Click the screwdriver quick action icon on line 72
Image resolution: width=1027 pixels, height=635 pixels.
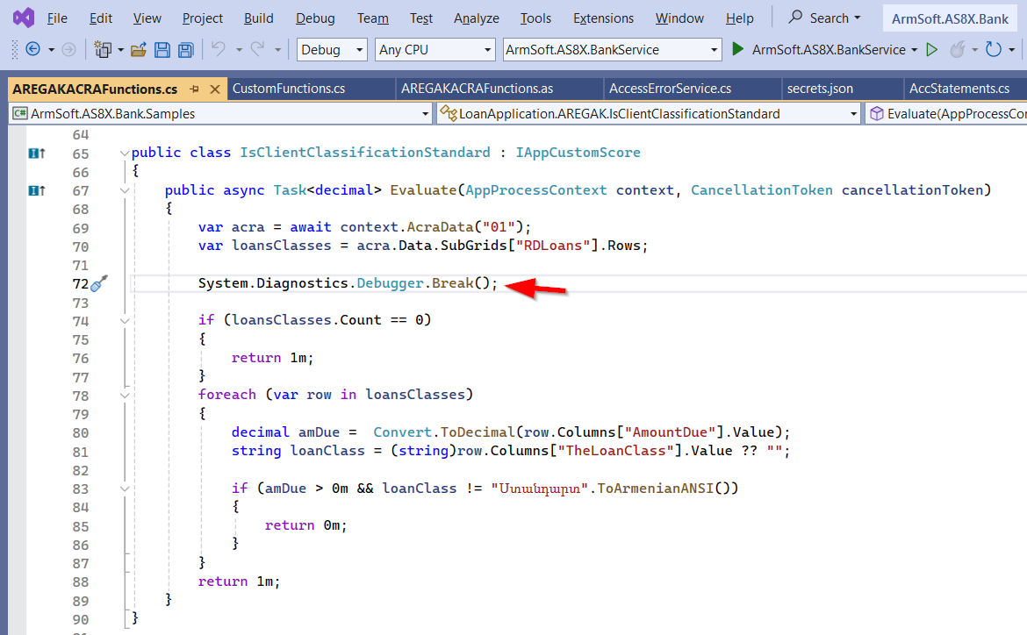click(99, 283)
